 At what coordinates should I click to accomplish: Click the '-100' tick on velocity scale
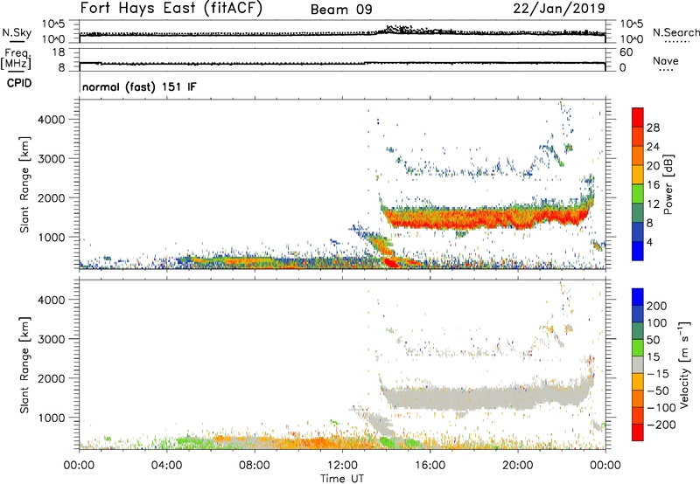(661, 408)
